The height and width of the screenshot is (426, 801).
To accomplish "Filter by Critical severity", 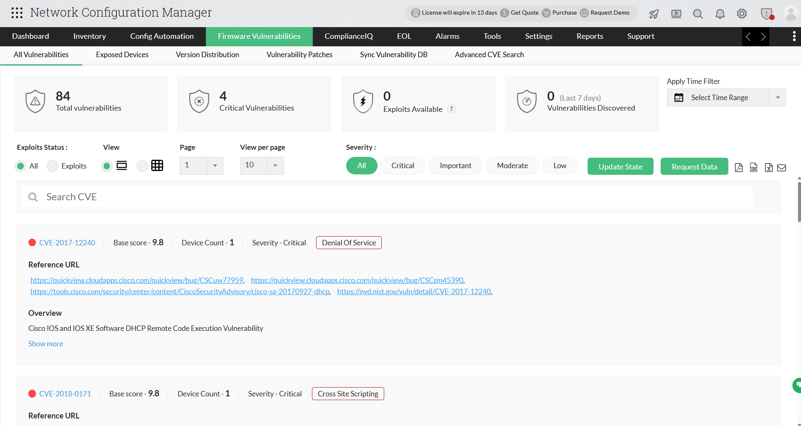I will point(402,166).
